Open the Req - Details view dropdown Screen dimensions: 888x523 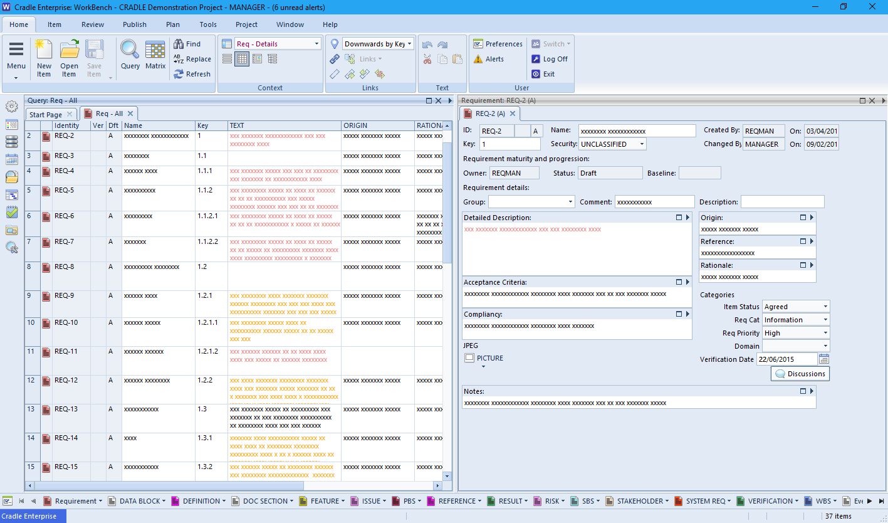(x=316, y=44)
